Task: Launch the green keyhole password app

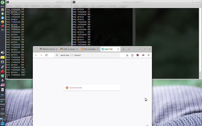Action: (x=2, y=14)
